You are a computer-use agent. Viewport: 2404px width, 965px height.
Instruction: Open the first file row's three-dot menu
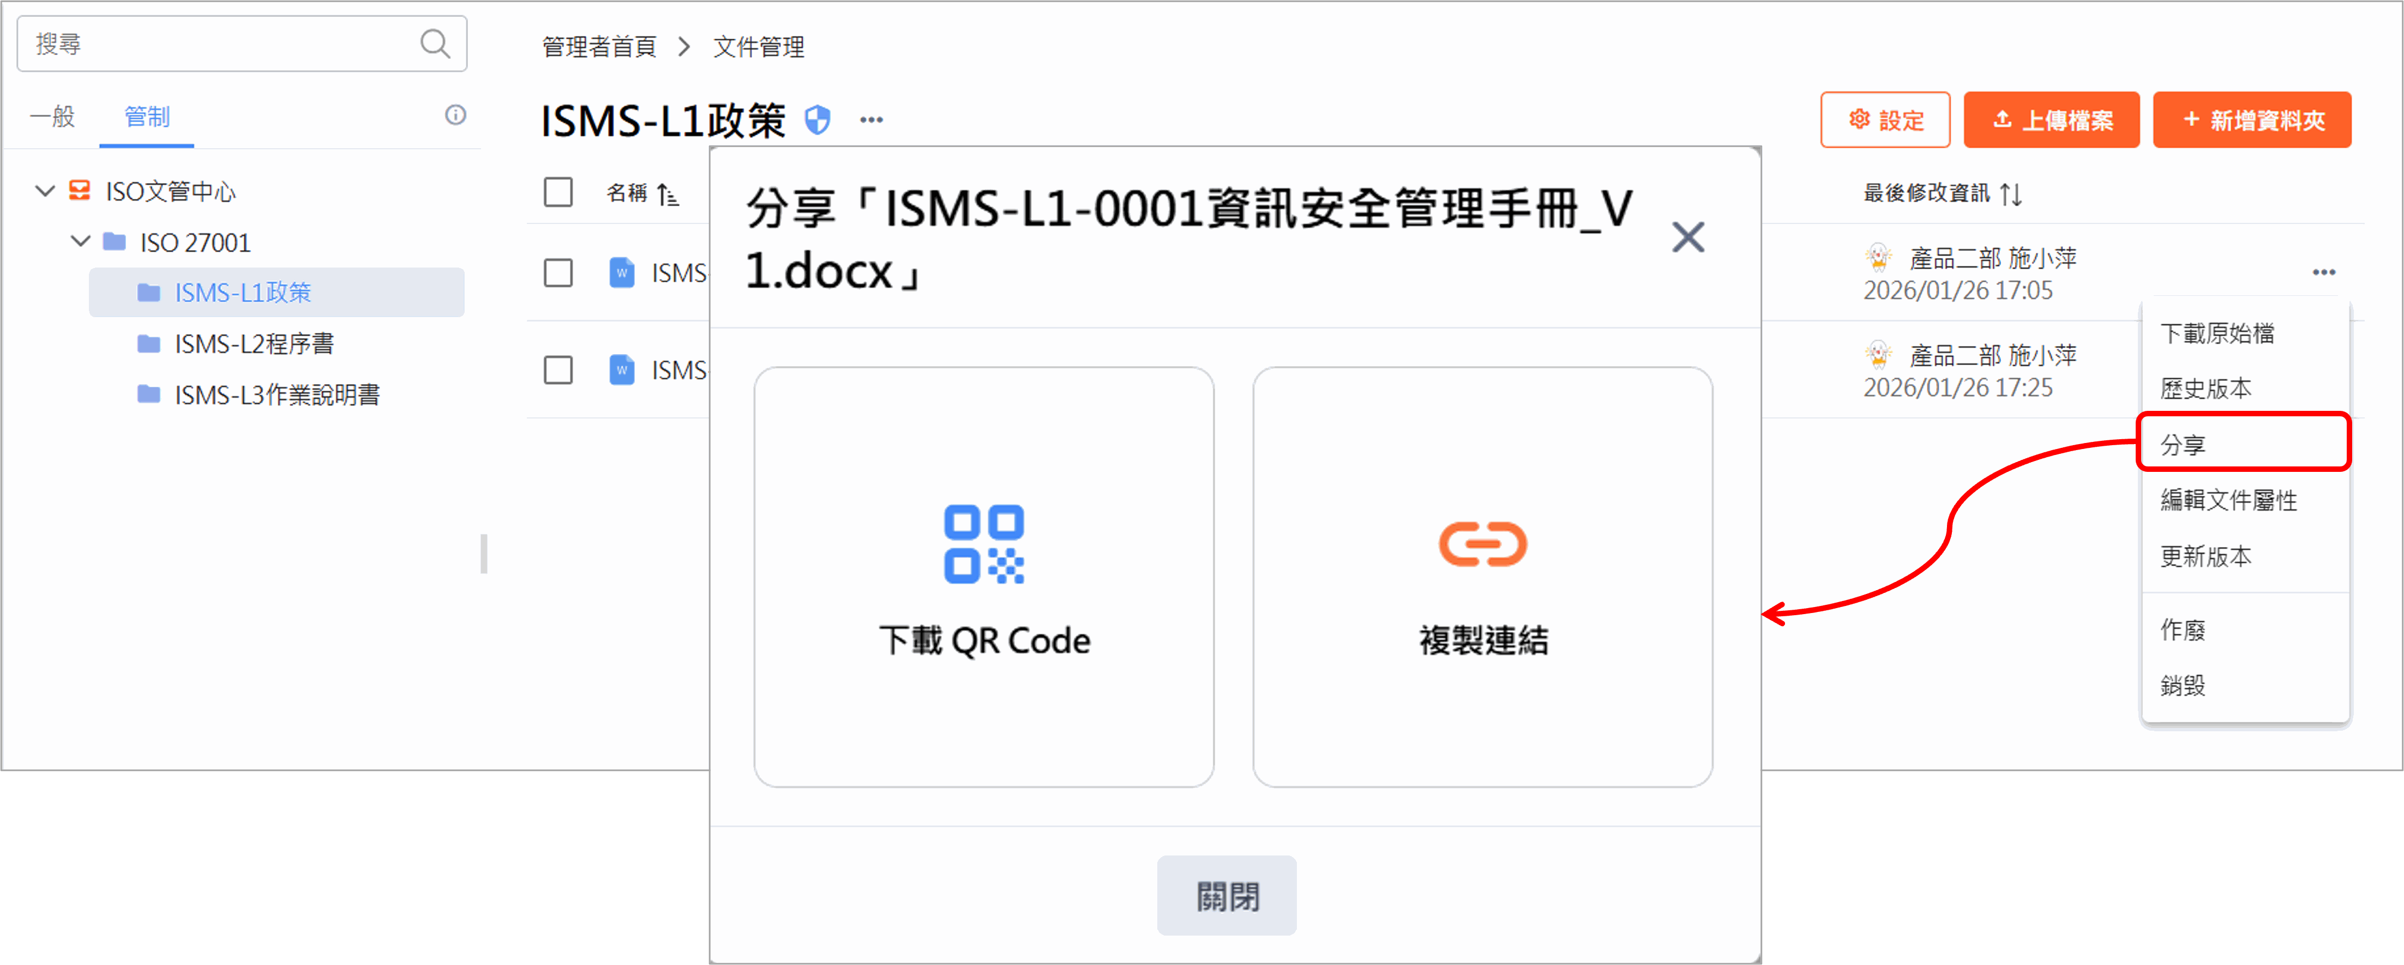click(2324, 272)
